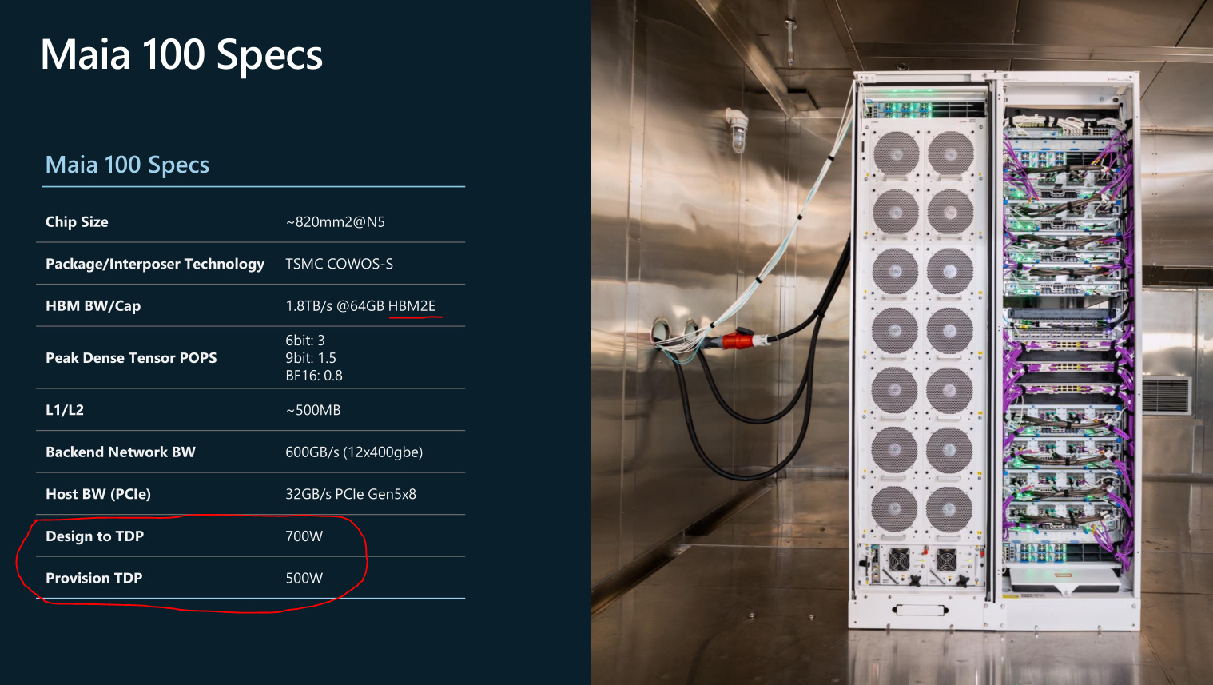Click the 'Peak Dense Tensor POPS' label

point(131,358)
